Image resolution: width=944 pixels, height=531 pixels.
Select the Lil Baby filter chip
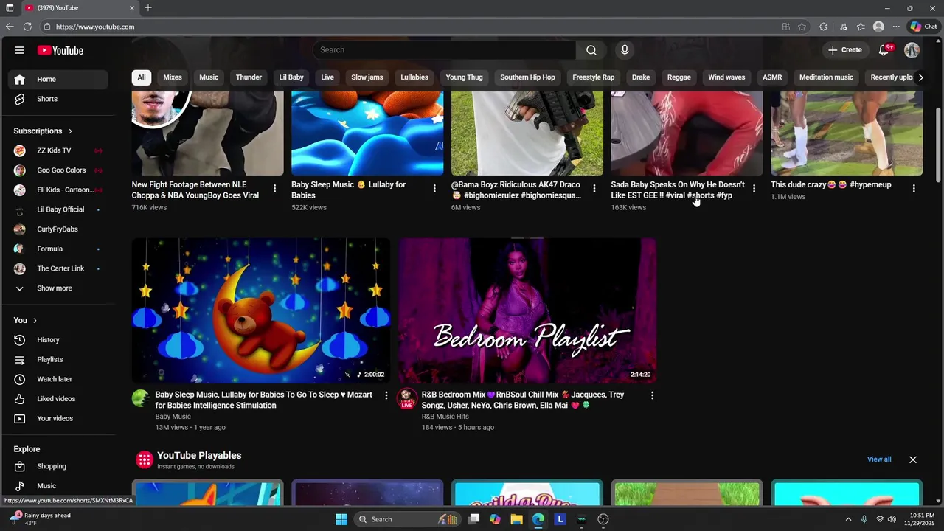[x=291, y=77]
